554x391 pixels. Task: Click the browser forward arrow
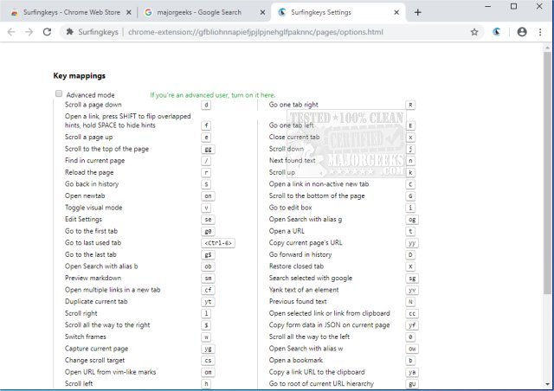pos(29,31)
